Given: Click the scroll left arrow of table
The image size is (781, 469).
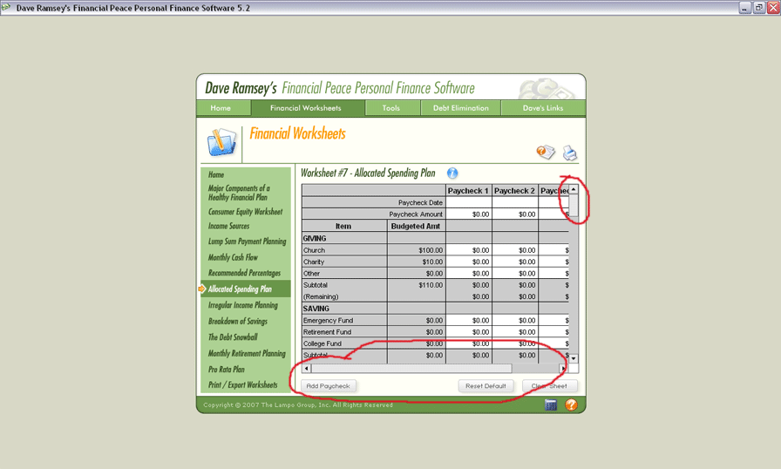Looking at the screenshot, I should (x=306, y=369).
